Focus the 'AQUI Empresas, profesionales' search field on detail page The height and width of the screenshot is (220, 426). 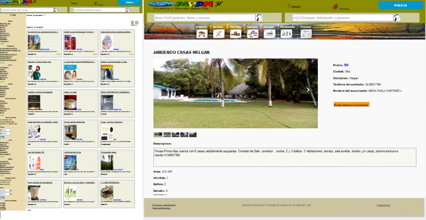pyautogui.click(x=342, y=18)
